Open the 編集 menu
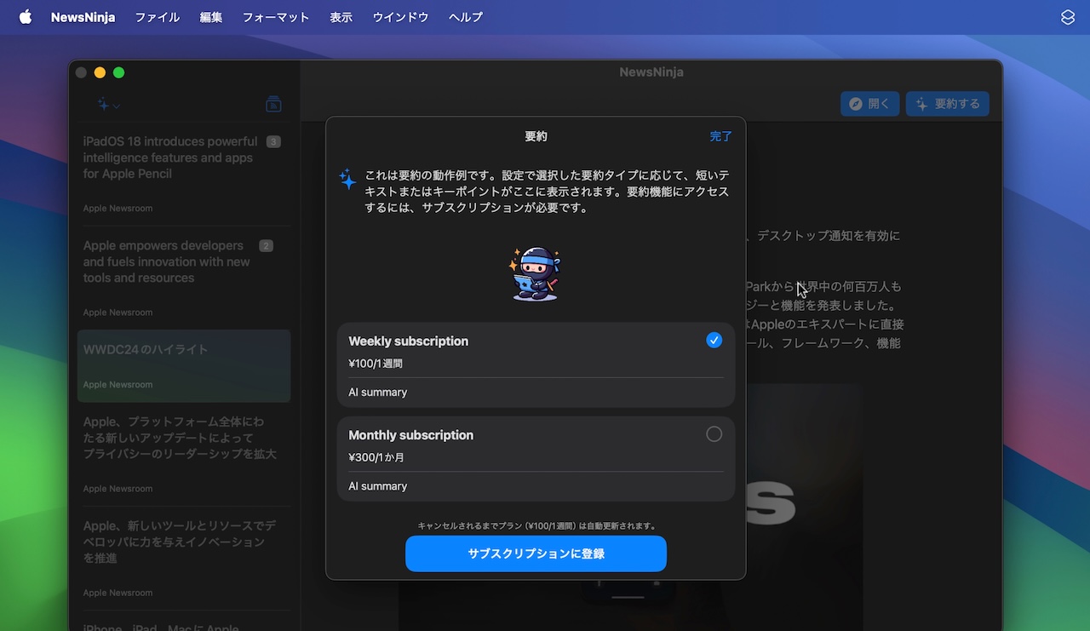 [x=211, y=17]
